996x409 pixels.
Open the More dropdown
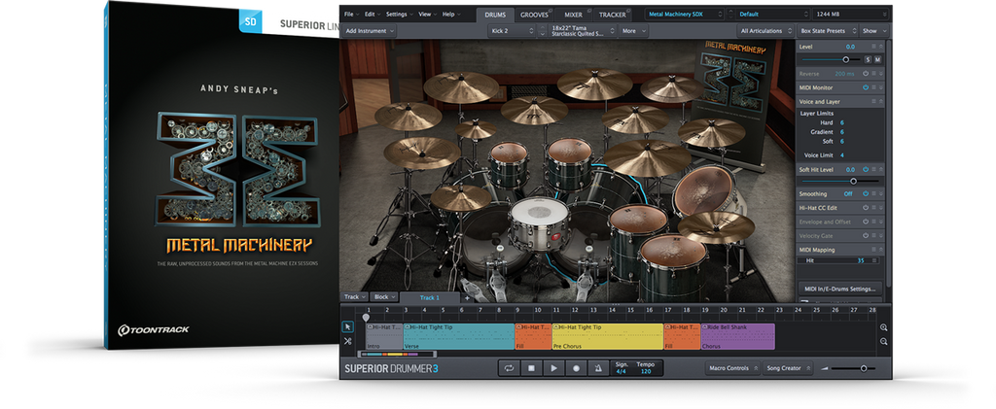633,30
